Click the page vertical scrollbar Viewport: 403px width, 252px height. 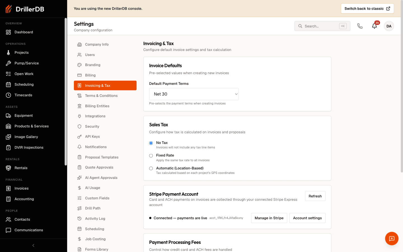point(402,87)
